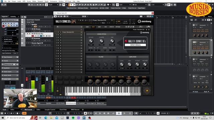Open the Grid snap type dropdown
Viewport: 214px width, 120px height.
click(x=125, y=5)
